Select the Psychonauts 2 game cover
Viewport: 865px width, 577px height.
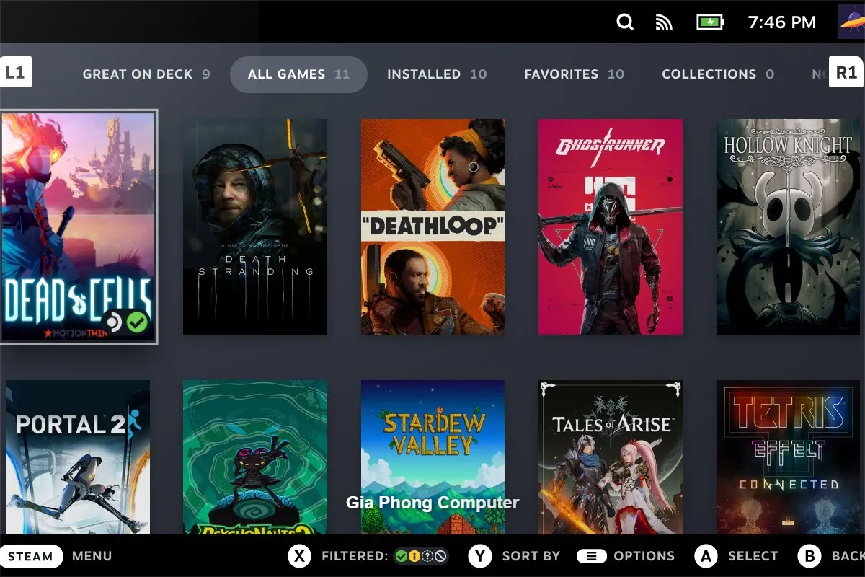(x=255, y=457)
